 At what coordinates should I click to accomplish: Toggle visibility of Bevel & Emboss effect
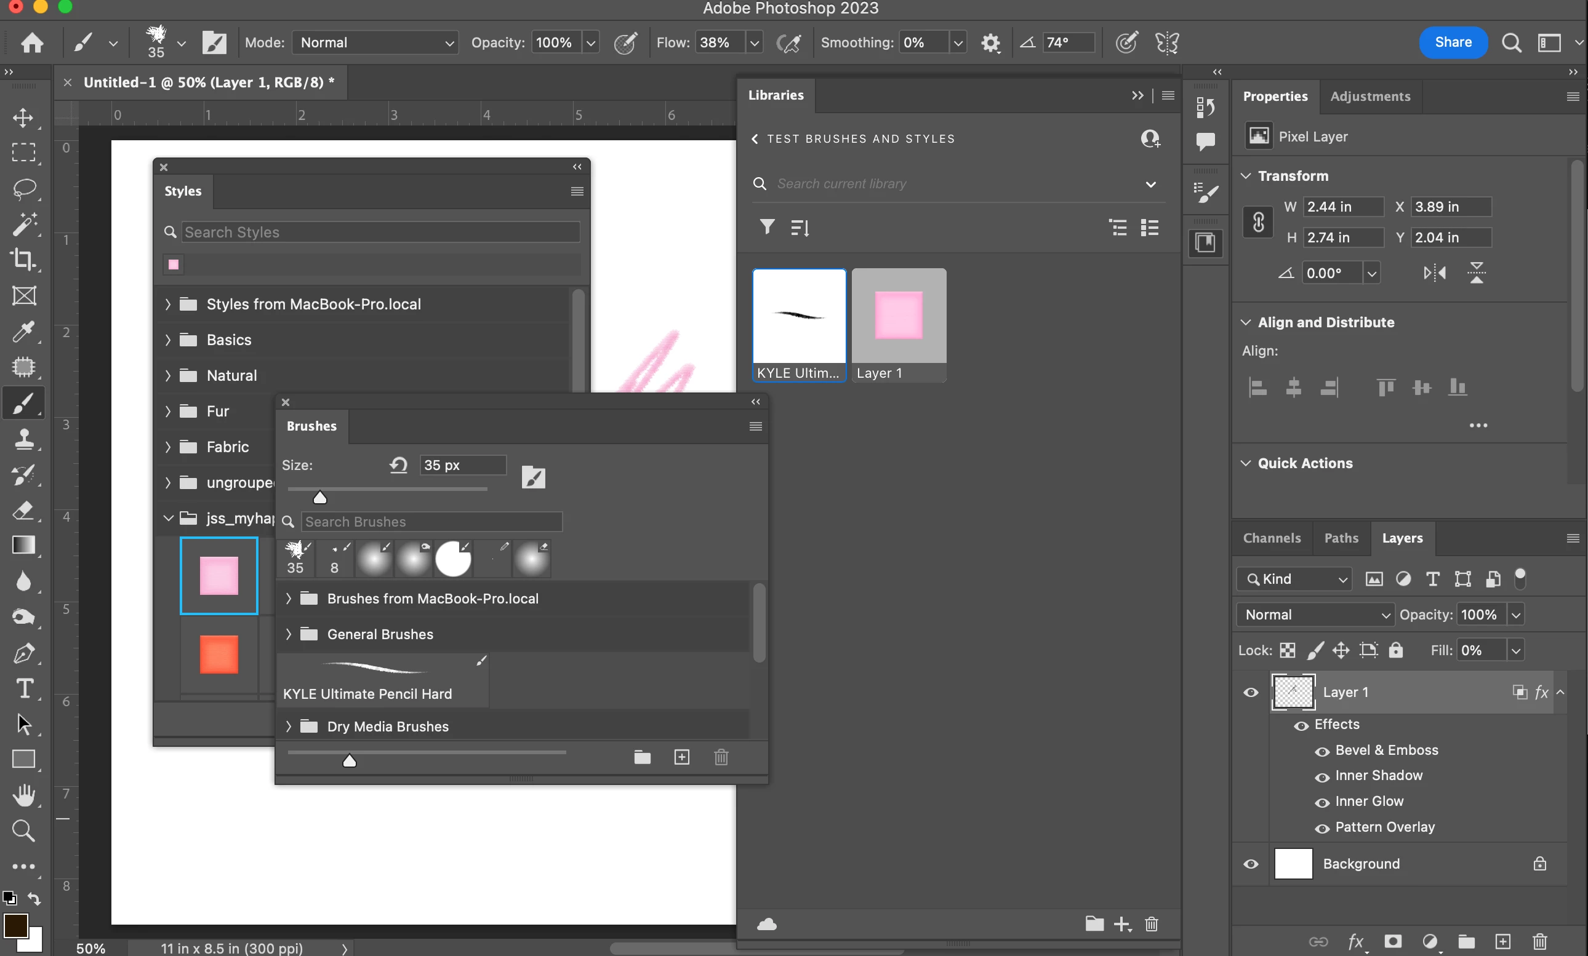click(1322, 751)
